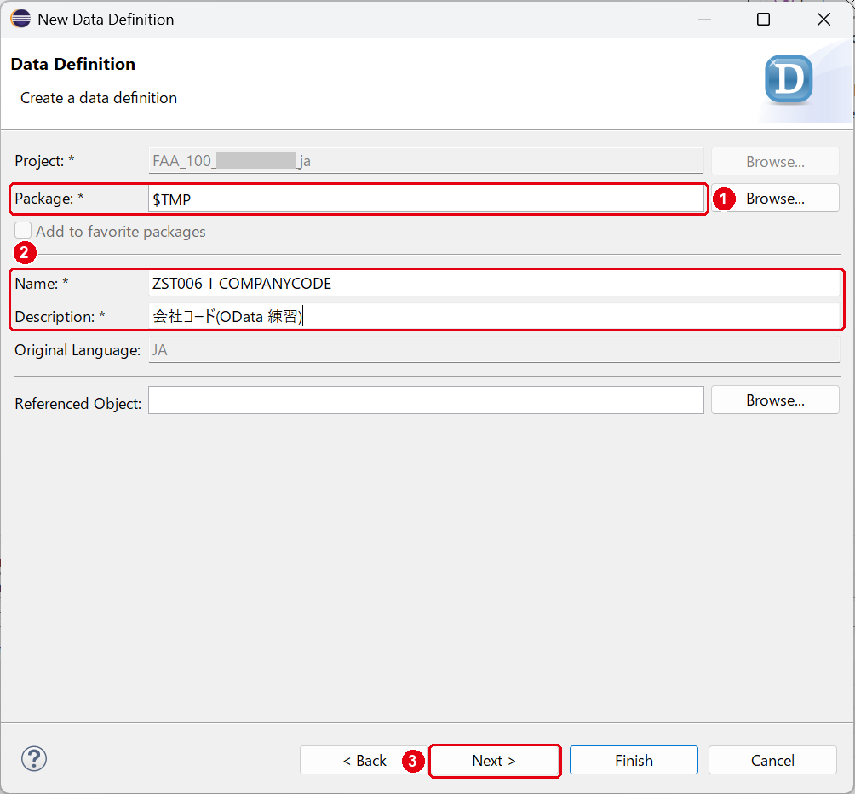Click into the Package field containing $TMP
Image resolution: width=855 pixels, height=794 pixels.
426,199
